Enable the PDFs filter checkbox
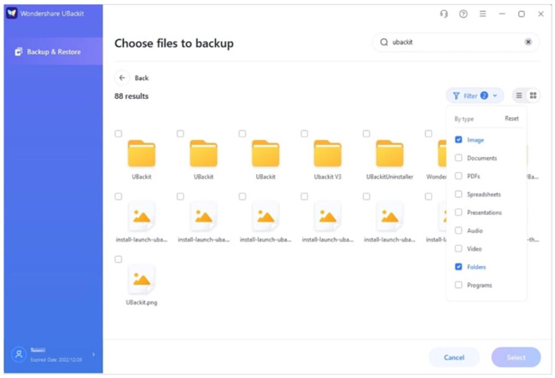The height and width of the screenshot is (378, 555). click(x=459, y=176)
